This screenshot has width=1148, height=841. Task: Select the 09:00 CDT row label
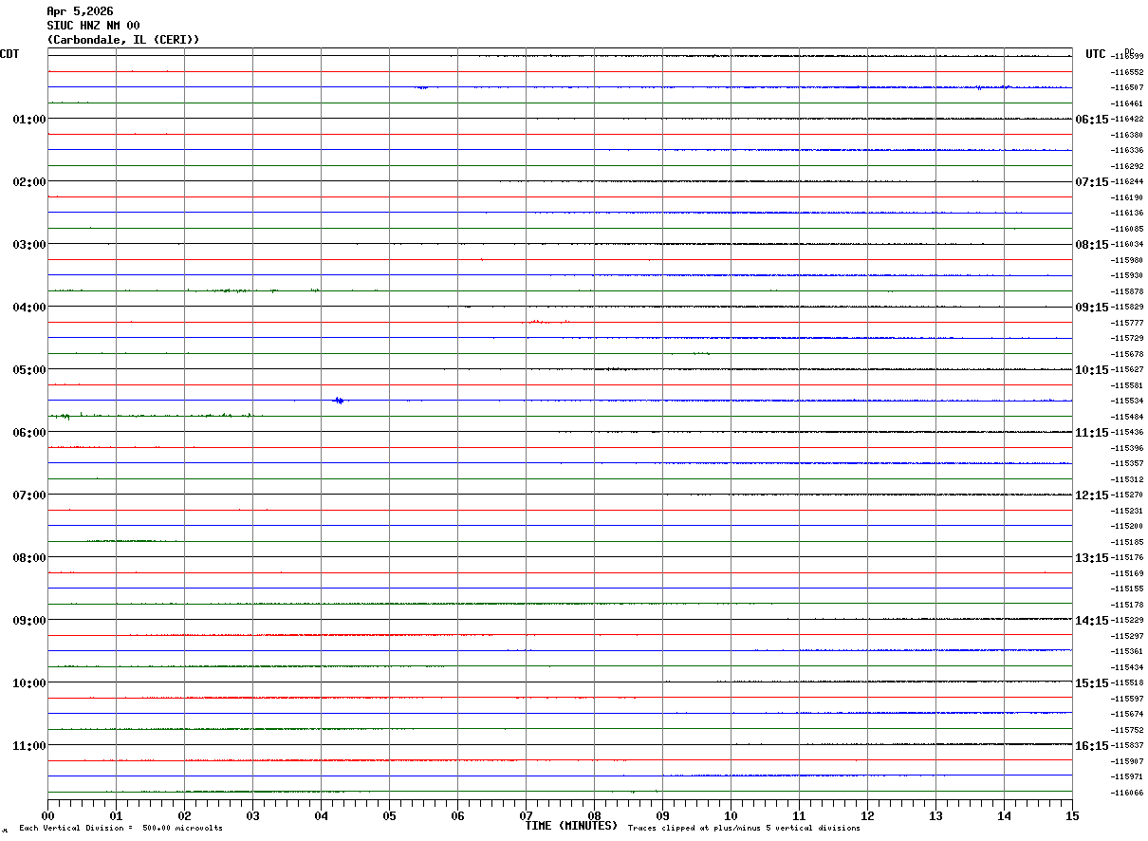pos(29,621)
